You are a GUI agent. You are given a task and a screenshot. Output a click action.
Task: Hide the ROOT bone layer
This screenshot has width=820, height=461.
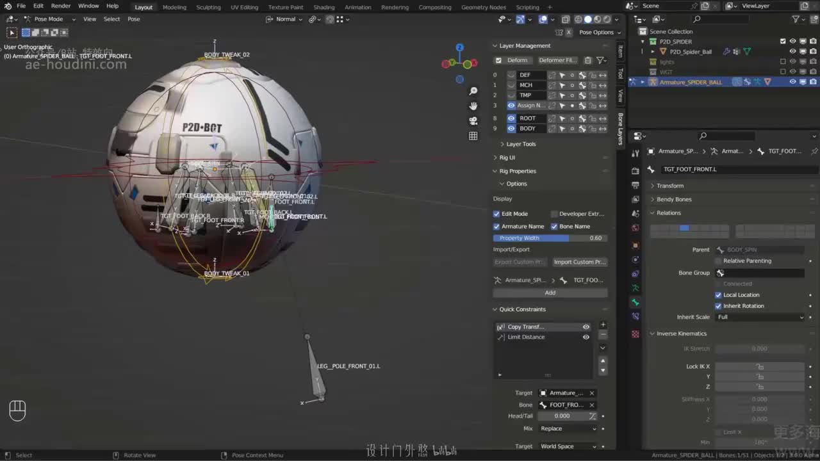511,118
